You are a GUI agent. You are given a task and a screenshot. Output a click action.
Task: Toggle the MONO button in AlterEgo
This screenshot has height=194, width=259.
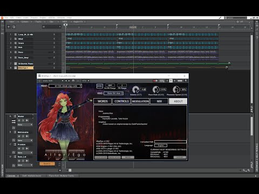99,86
